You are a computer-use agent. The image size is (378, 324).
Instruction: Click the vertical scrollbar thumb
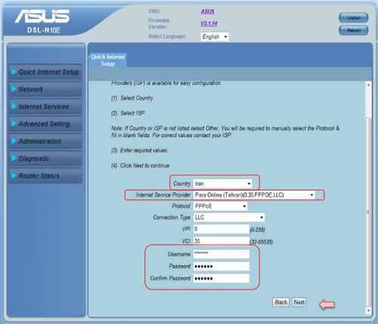[x=368, y=212]
